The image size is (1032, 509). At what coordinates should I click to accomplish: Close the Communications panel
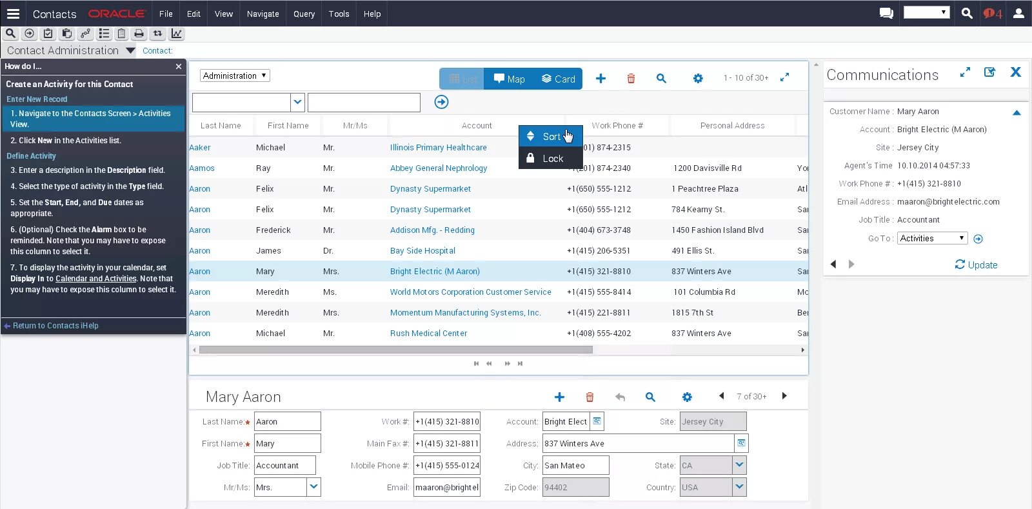(x=1016, y=72)
